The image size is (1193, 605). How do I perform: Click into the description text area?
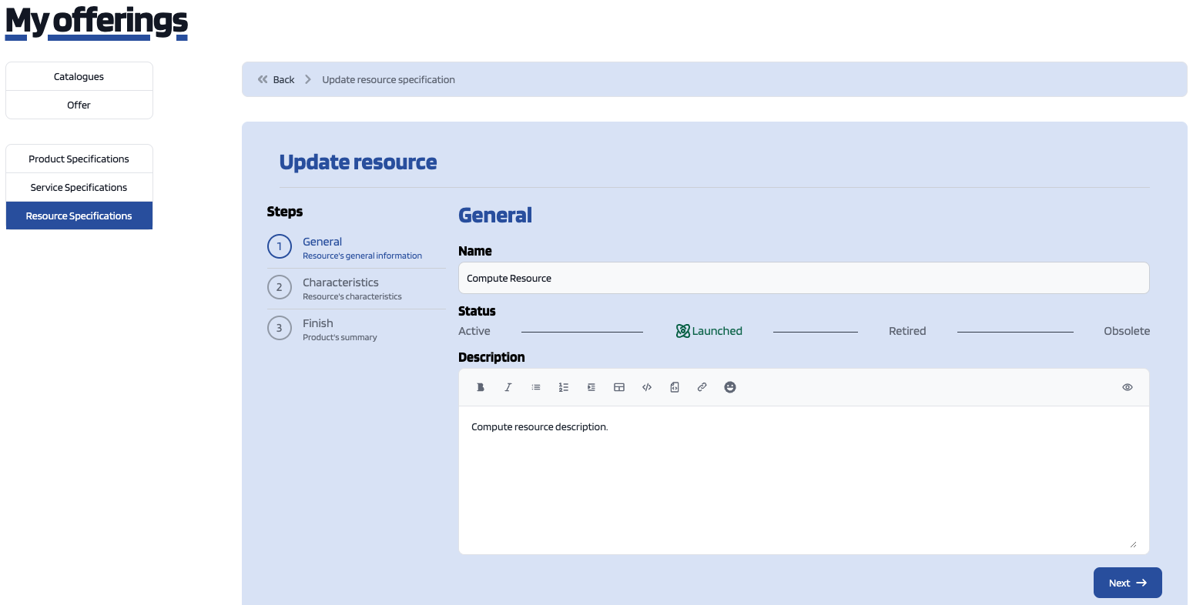click(x=804, y=480)
